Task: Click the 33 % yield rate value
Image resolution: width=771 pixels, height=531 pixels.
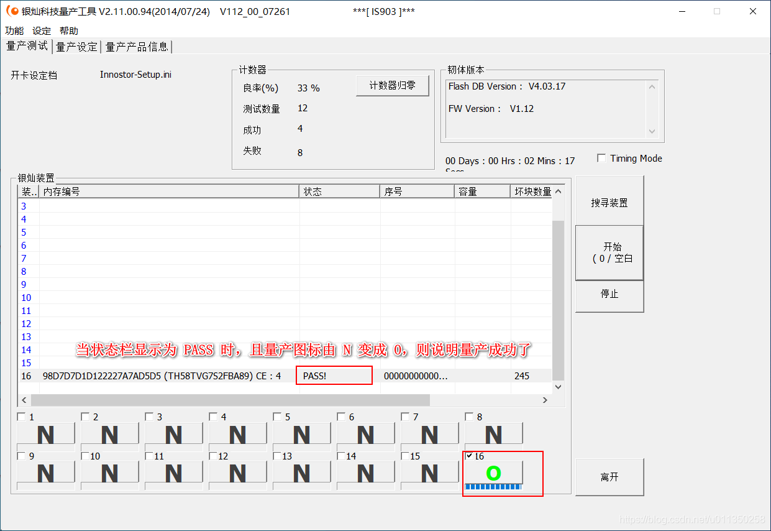Action: pyautogui.click(x=309, y=88)
